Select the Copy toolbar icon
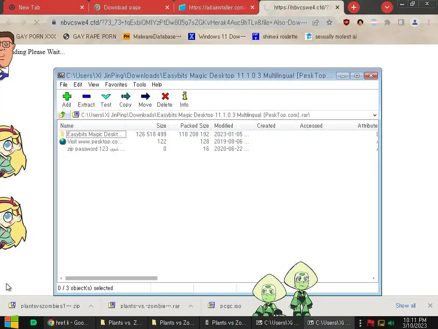The height and width of the screenshot is (329, 438). 125,99
